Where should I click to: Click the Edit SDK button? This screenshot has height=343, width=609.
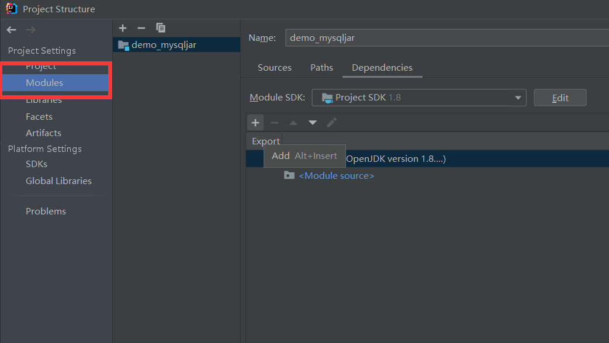click(560, 98)
